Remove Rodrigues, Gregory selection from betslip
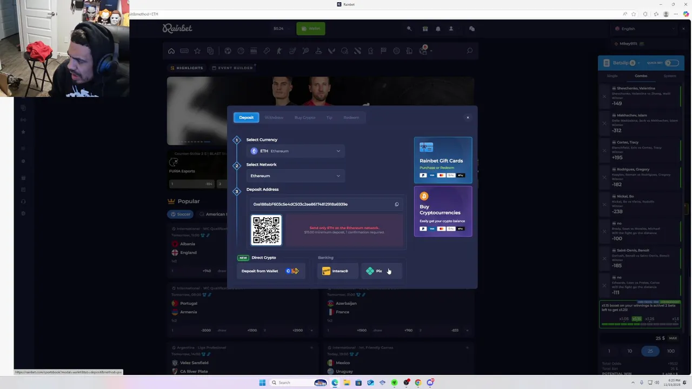Viewport: 692px width, 389px height. click(x=604, y=178)
